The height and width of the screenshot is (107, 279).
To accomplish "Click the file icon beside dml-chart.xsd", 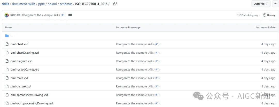I will click(x=7, y=44).
